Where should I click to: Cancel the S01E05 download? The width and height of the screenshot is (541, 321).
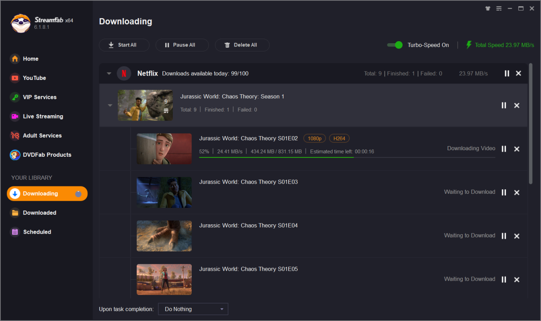(x=517, y=279)
